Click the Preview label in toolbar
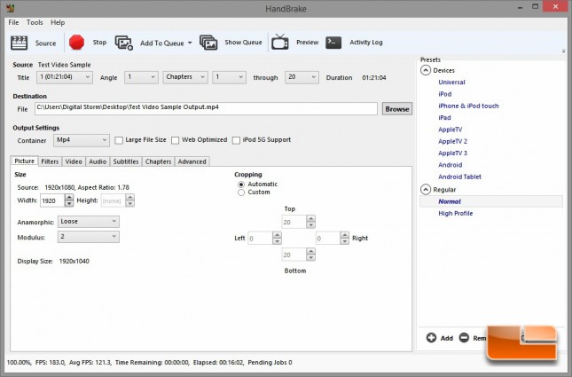 tap(308, 43)
